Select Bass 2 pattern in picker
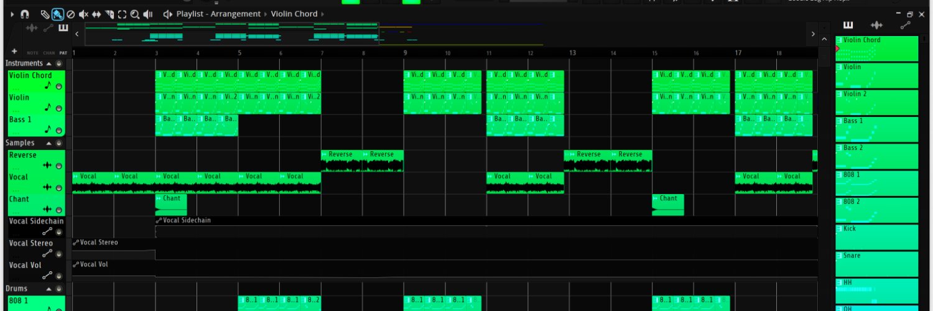Screen dimensions: 933x311 [877, 156]
